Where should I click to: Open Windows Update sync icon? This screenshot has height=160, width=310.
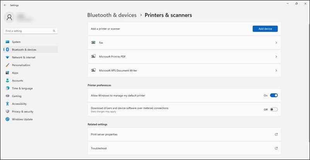click(7, 119)
